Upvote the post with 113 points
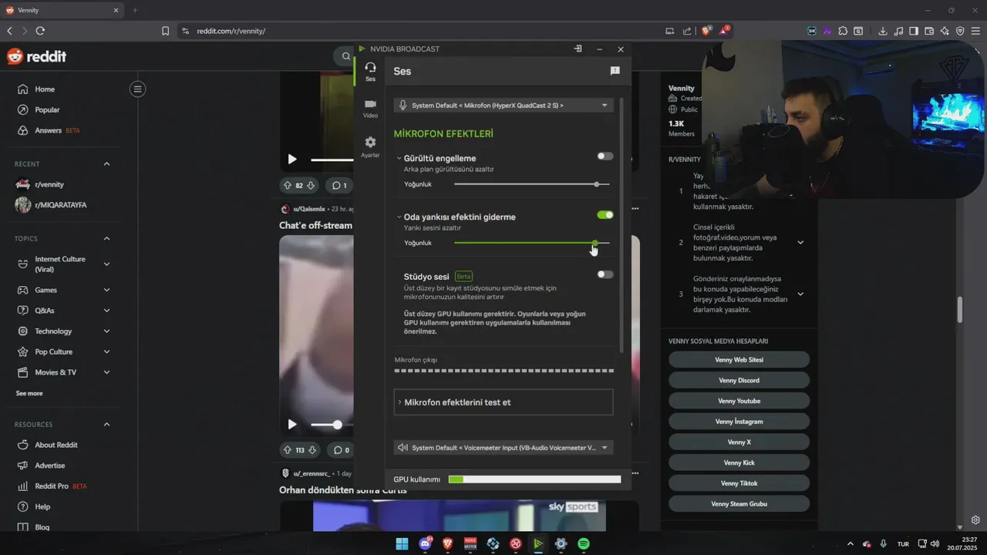Image resolution: width=987 pixels, height=555 pixels. point(288,450)
